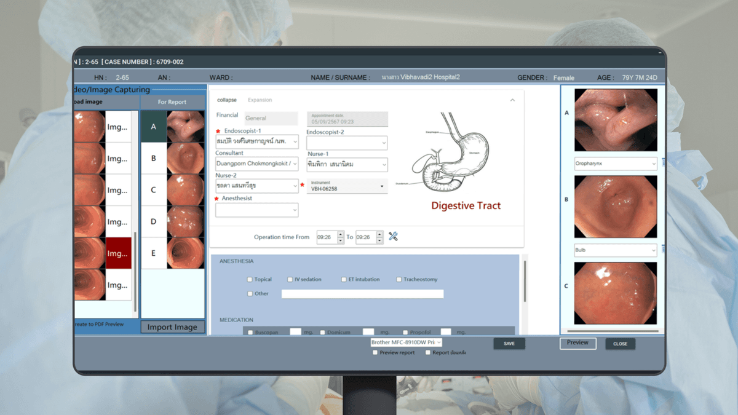The image size is (738, 415).
Task: Open the empty Endoscopist-2 dropdown
Action: click(347, 143)
